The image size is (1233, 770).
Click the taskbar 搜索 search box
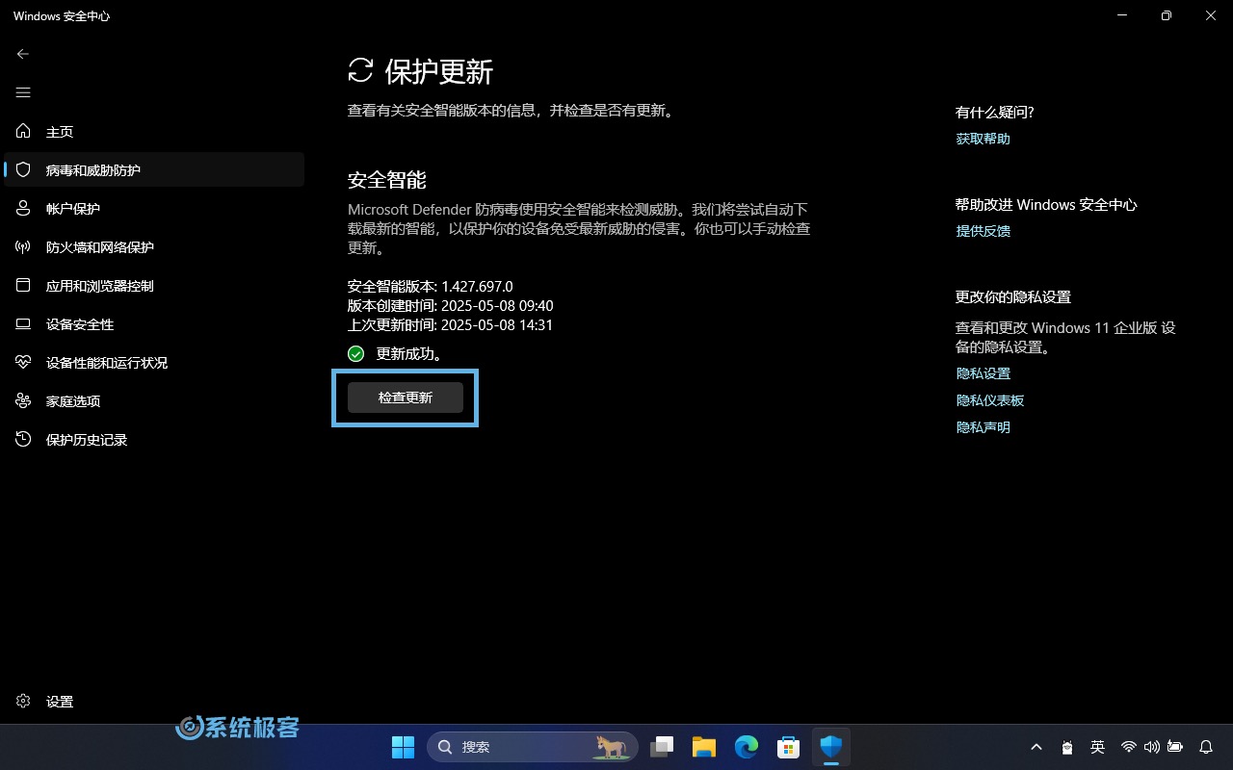(533, 747)
